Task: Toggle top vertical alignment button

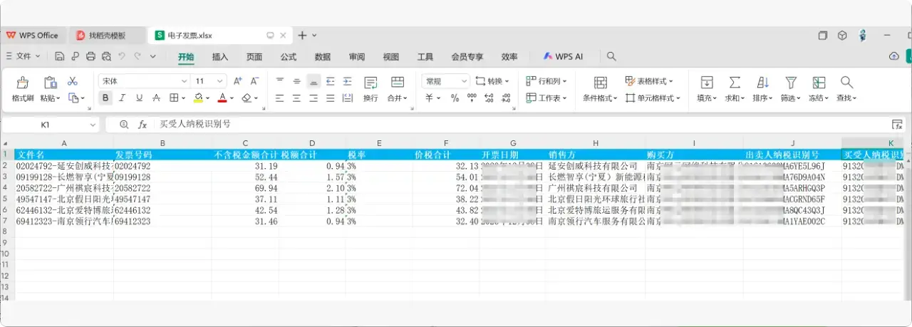Action: (279, 81)
